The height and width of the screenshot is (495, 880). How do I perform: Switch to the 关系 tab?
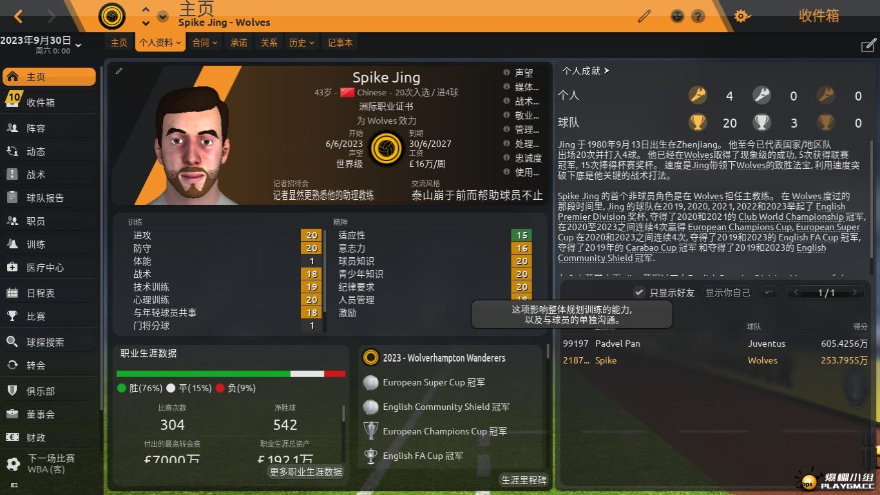pyautogui.click(x=269, y=43)
